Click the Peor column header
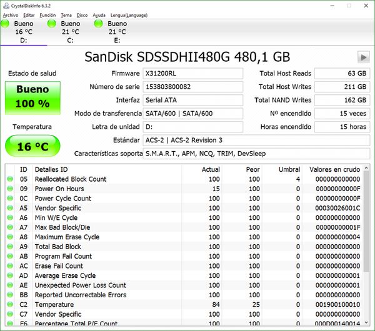Image resolution: width=375 pixels, height=331 pixels. (242, 169)
